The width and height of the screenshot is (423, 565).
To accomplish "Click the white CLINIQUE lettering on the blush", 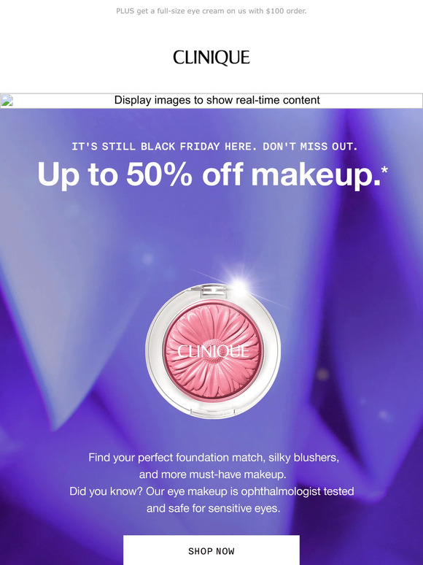I will click(x=213, y=351).
